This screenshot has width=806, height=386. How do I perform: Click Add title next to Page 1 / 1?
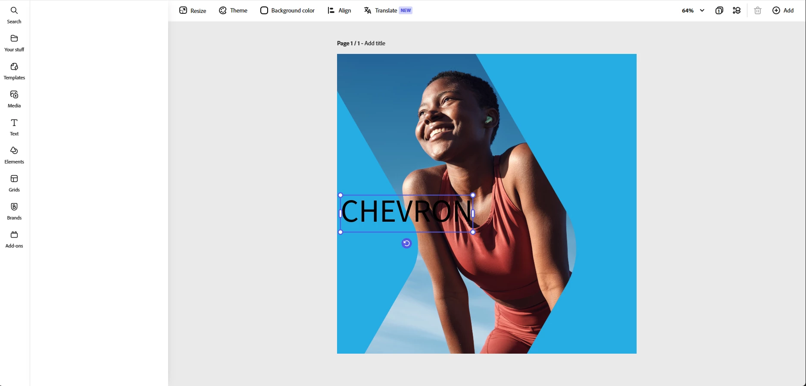[x=375, y=43]
